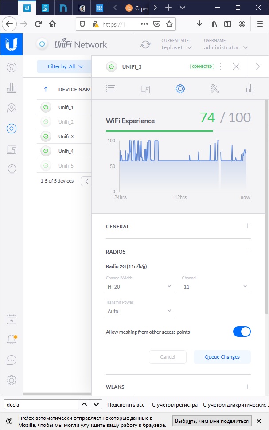Select the Unifi_4 device row
269x430 pixels.
64,151
